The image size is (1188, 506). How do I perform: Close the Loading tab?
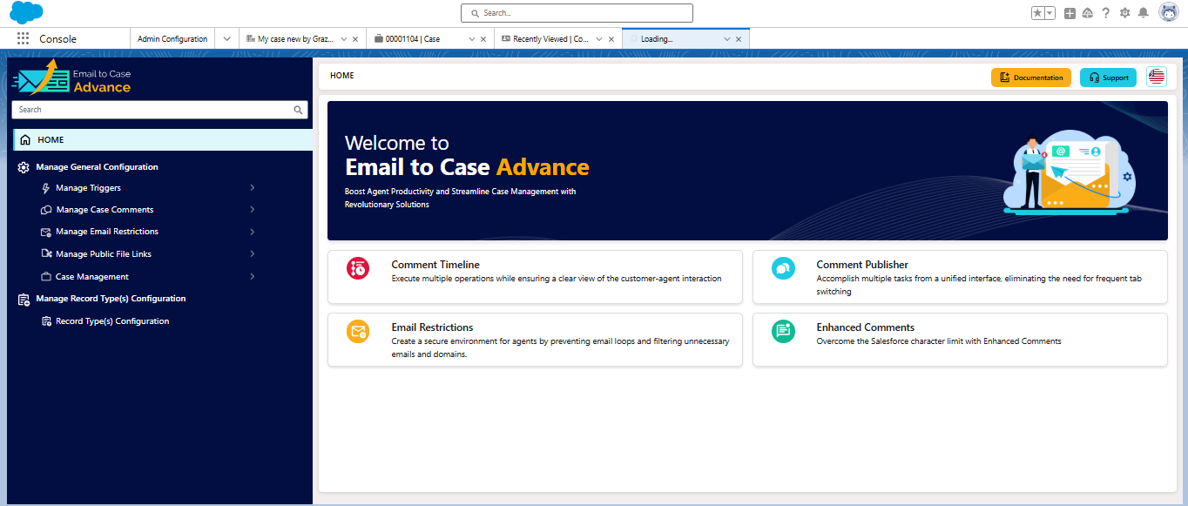point(739,39)
